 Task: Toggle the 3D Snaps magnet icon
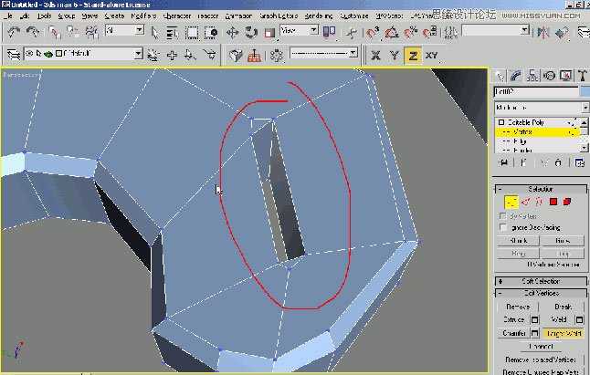click(x=372, y=33)
